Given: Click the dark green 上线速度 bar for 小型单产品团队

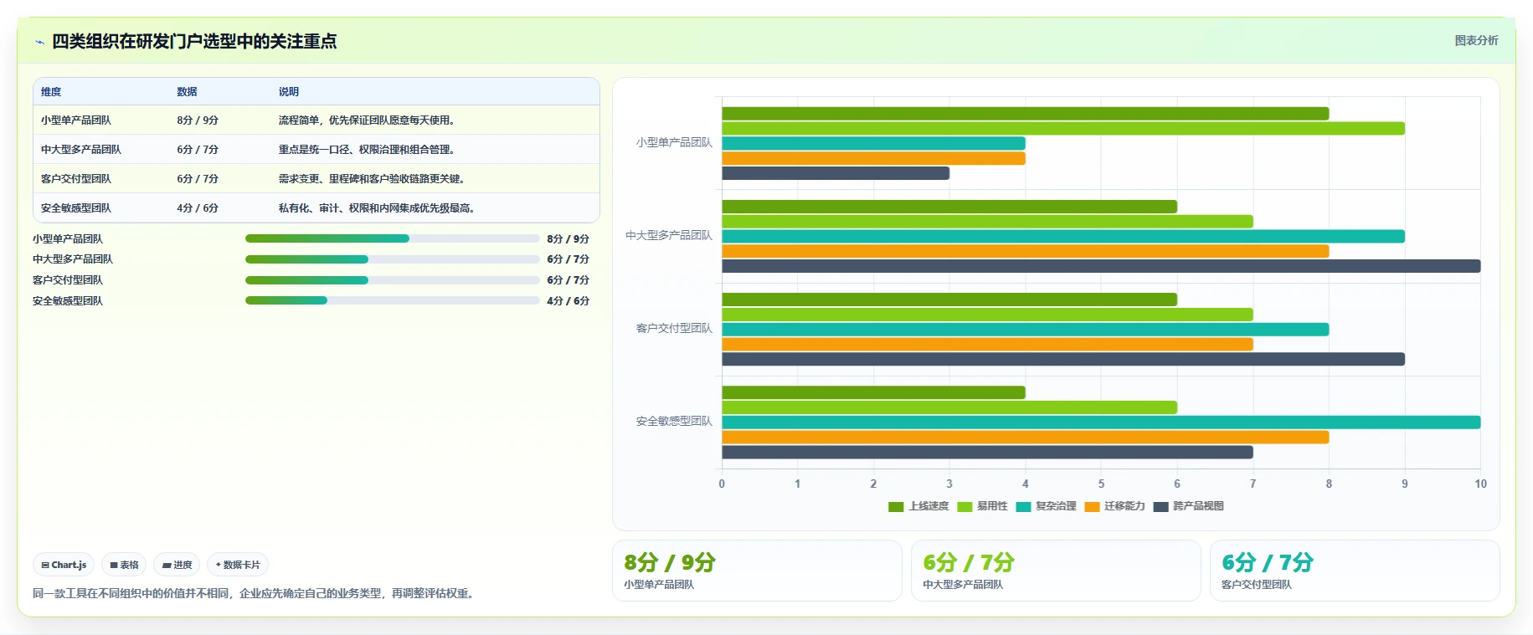Looking at the screenshot, I should (1025, 114).
